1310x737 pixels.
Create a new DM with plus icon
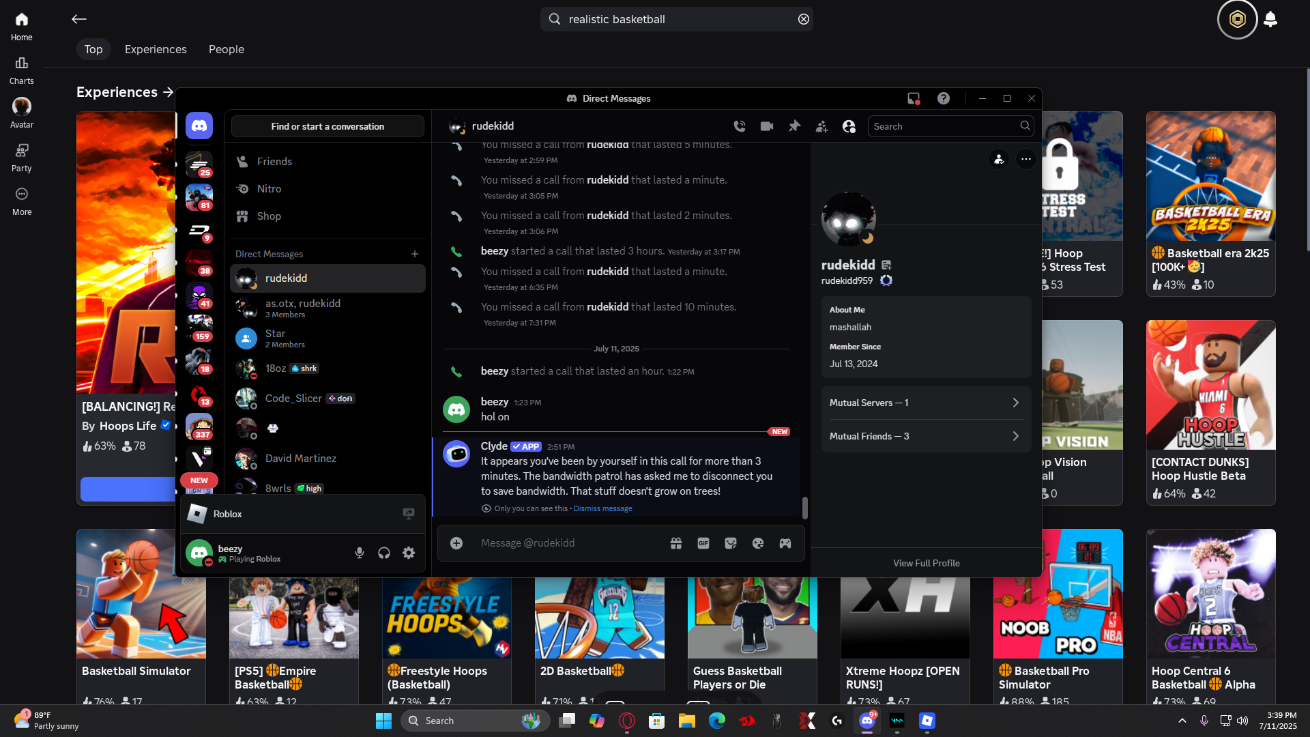tap(415, 254)
